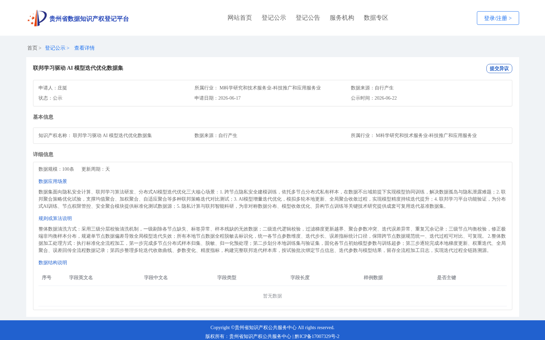Click the 基本信息 section heading

pyautogui.click(x=43, y=117)
